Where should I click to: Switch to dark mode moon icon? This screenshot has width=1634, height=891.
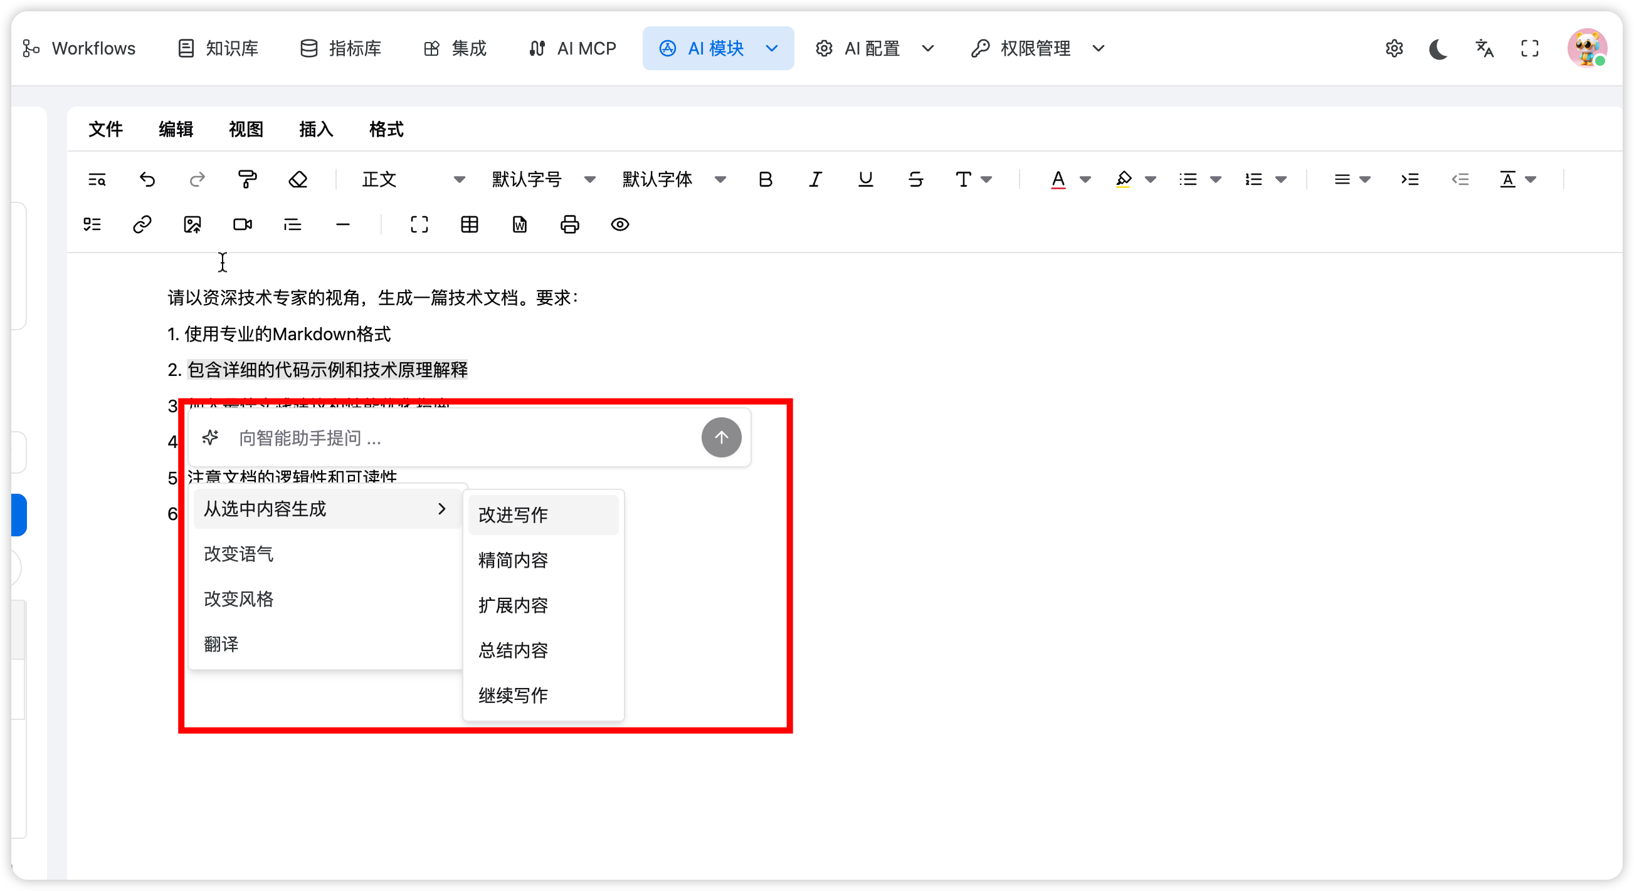[x=1438, y=49]
